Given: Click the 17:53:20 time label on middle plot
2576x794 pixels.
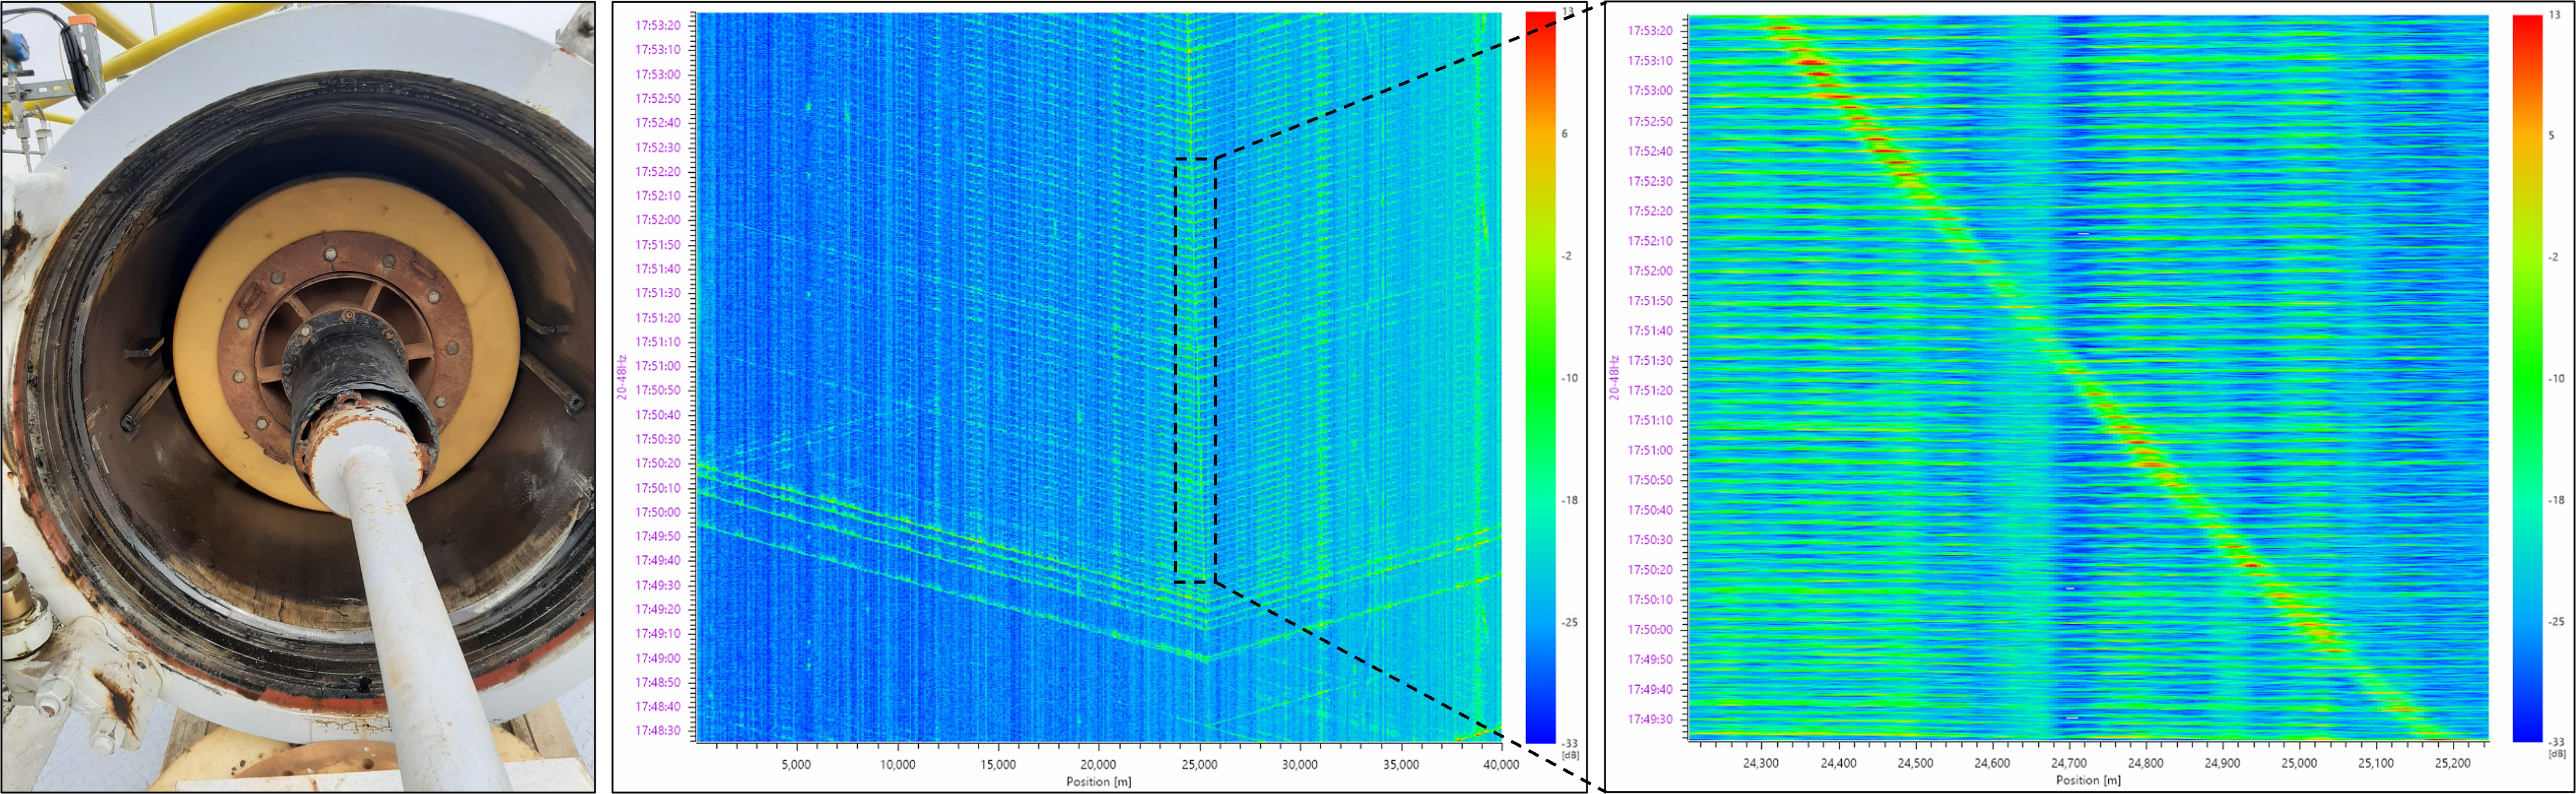Looking at the screenshot, I should click(x=657, y=25).
